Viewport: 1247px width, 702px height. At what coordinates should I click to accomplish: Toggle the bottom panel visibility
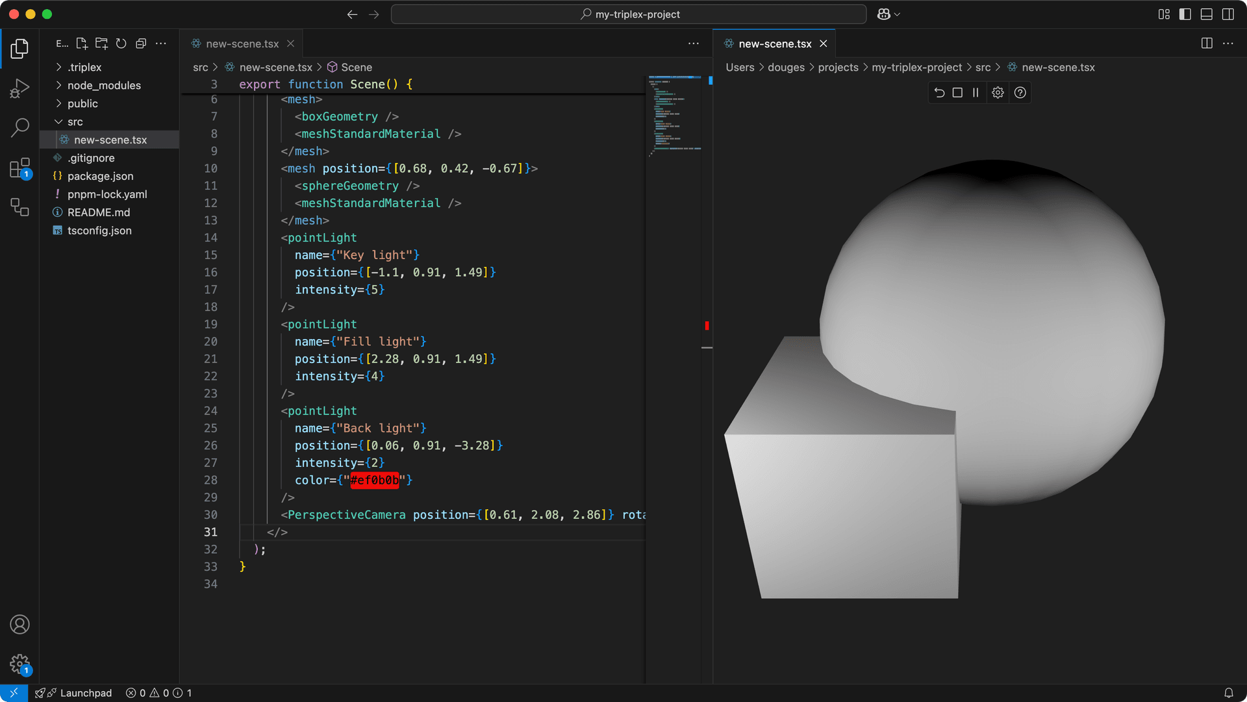point(1206,14)
